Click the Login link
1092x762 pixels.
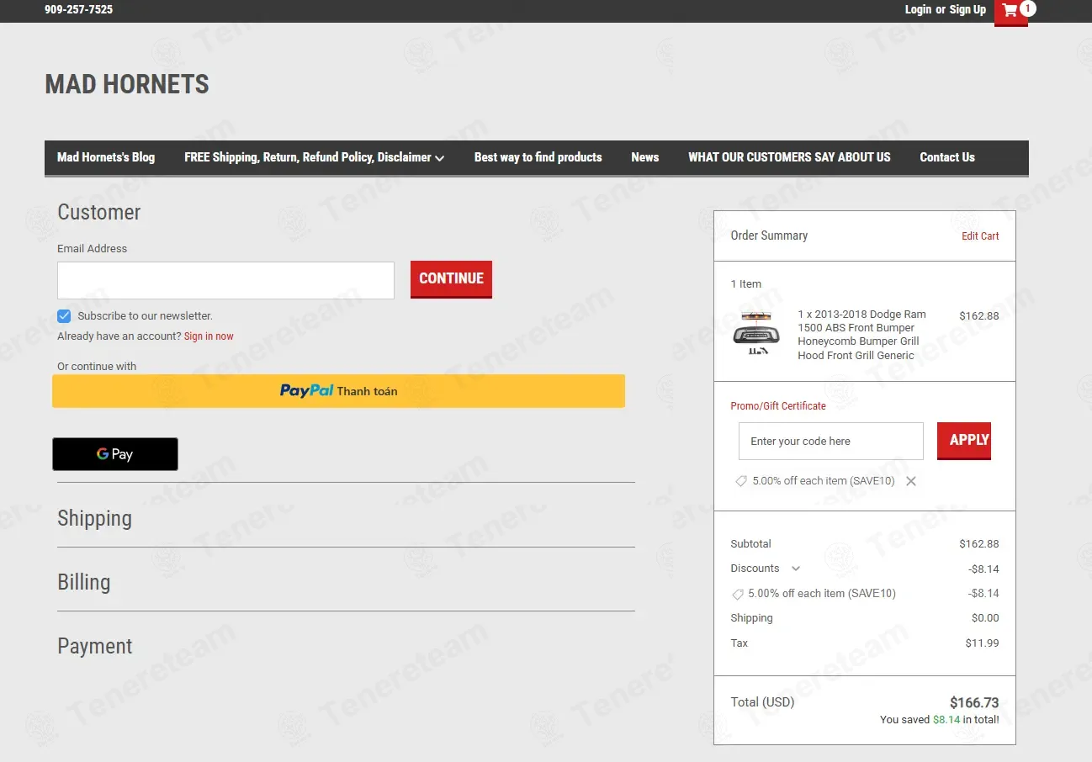[918, 10]
